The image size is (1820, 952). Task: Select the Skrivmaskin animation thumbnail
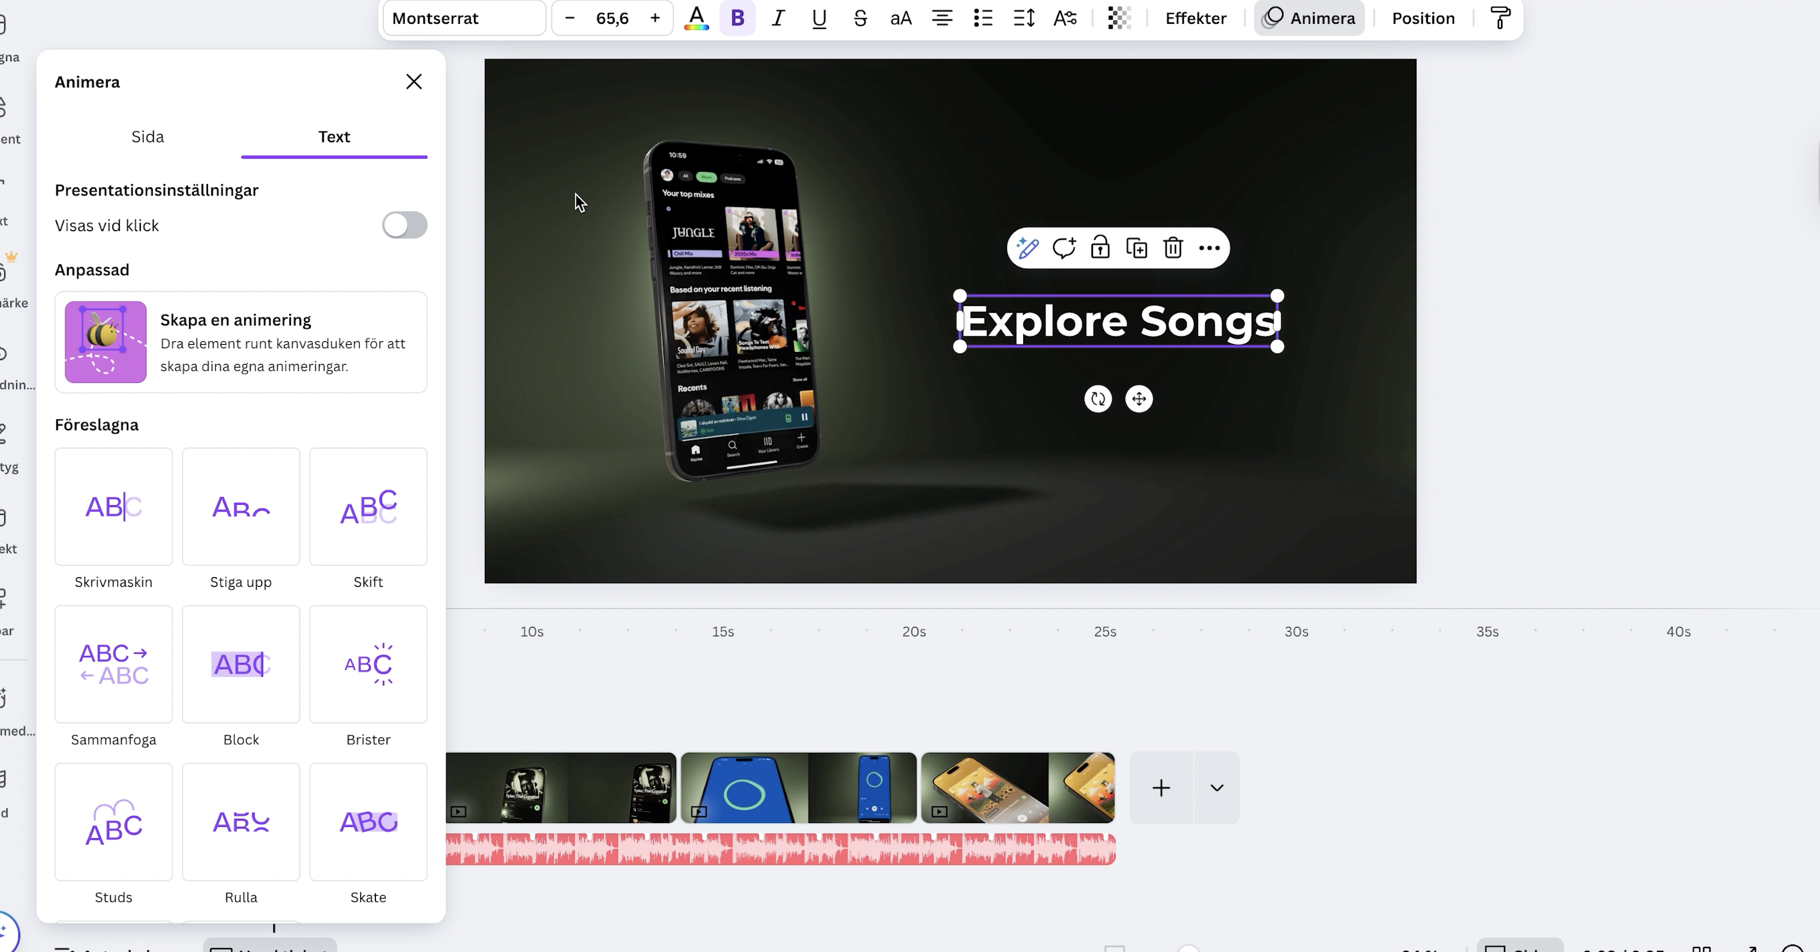[x=114, y=506]
